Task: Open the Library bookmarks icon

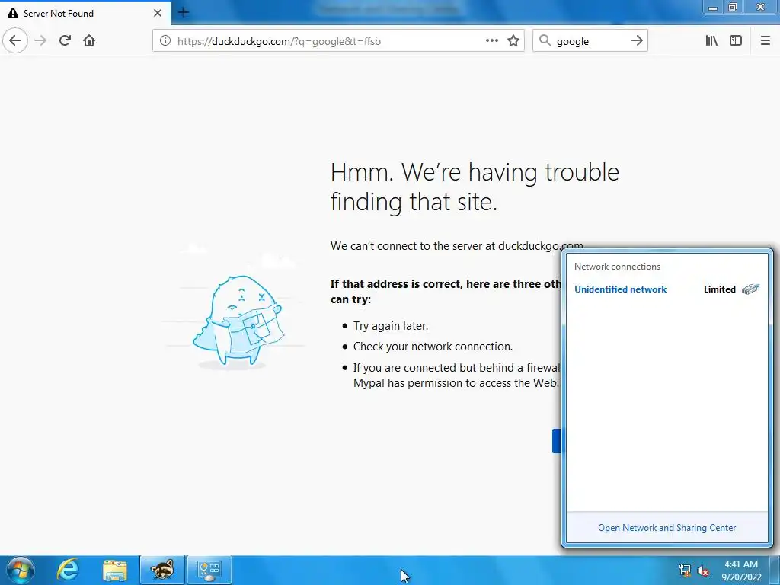Action: [711, 41]
